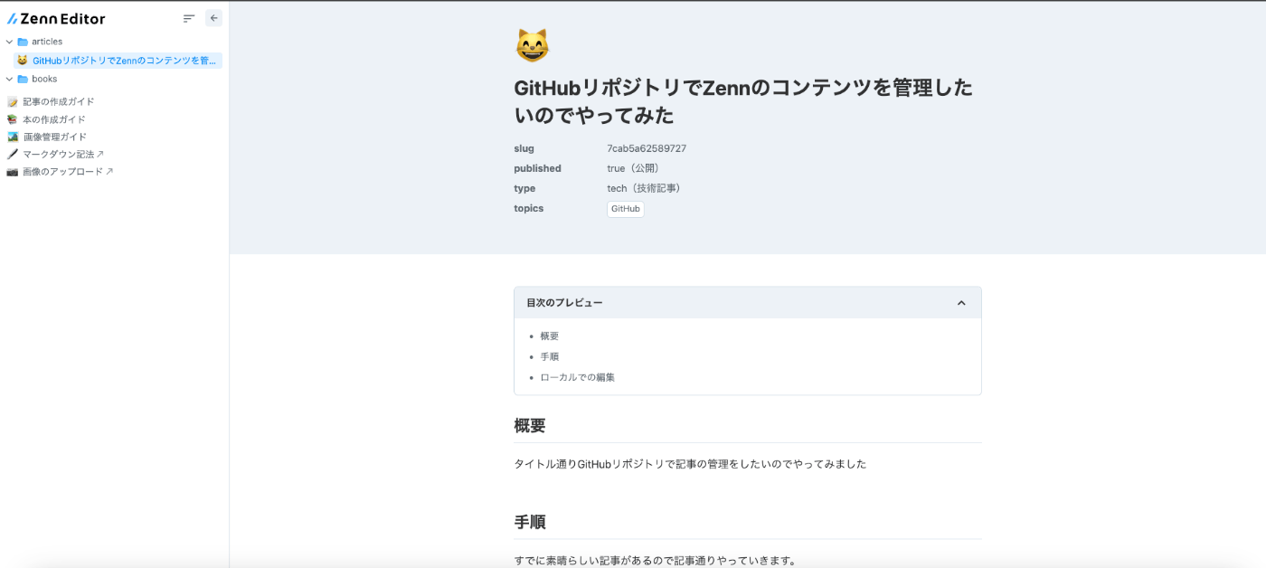Click the books folder icon

pyautogui.click(x=23, y=79)
